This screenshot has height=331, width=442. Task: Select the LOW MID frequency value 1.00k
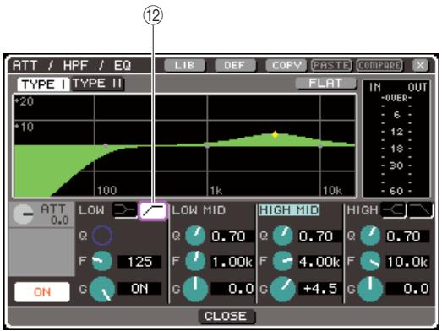(x=232, y=262)
